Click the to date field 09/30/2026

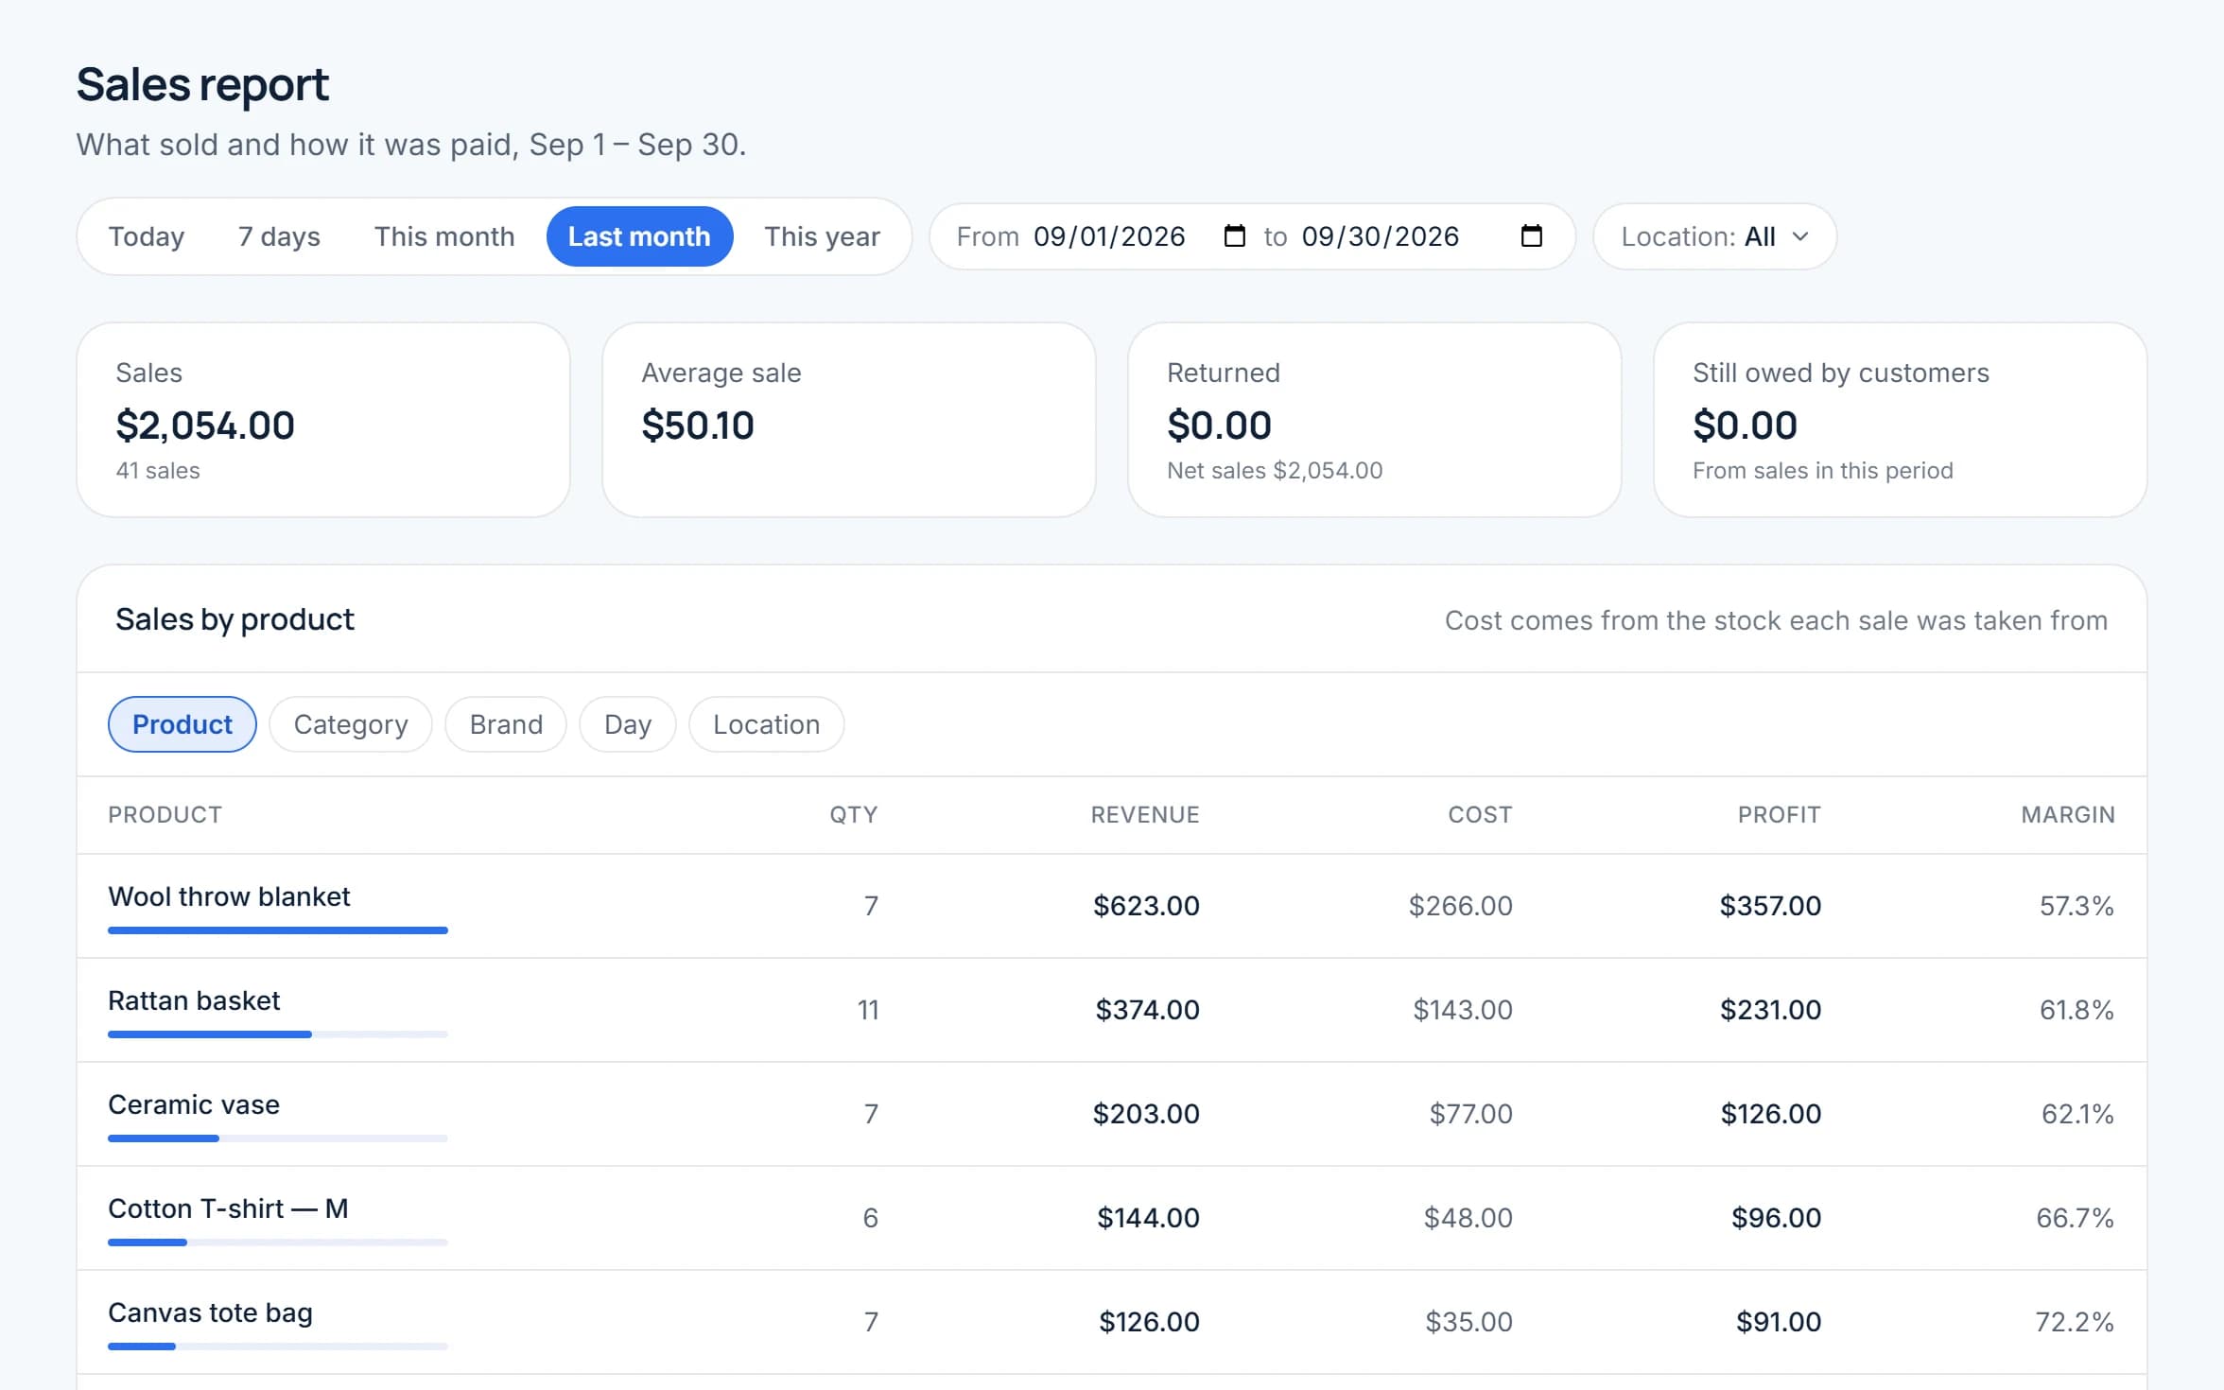pyautogui.click(x=1381, y=236)
